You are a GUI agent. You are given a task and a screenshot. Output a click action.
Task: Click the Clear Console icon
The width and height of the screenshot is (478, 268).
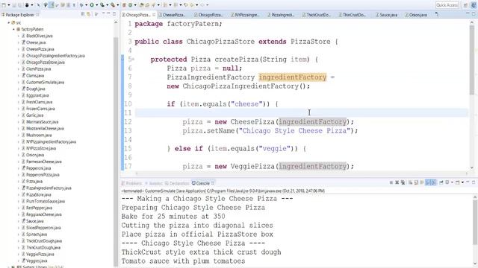coord(410,182)
